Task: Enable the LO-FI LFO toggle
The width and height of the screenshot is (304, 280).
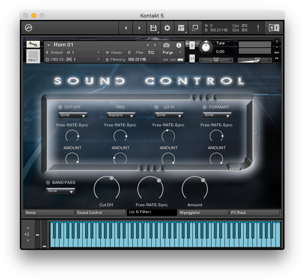Action: tap(156, 107)
